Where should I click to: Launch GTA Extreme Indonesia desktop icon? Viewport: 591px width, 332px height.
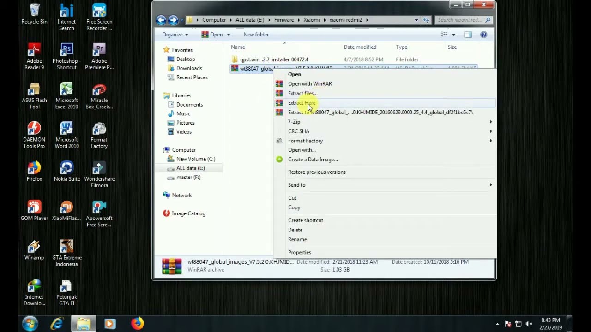pyautogui.click(x=66, y=253)
